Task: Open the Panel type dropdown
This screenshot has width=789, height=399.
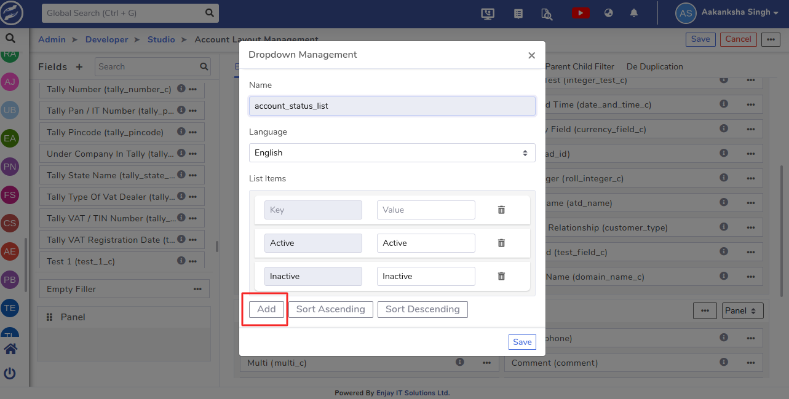Action: pyautogui.click(x=742, y=310)
